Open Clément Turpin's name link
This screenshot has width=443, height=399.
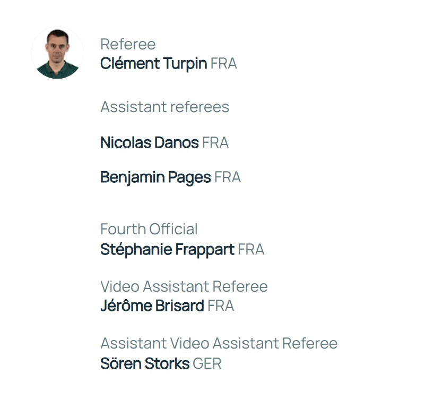click(153, 64)
